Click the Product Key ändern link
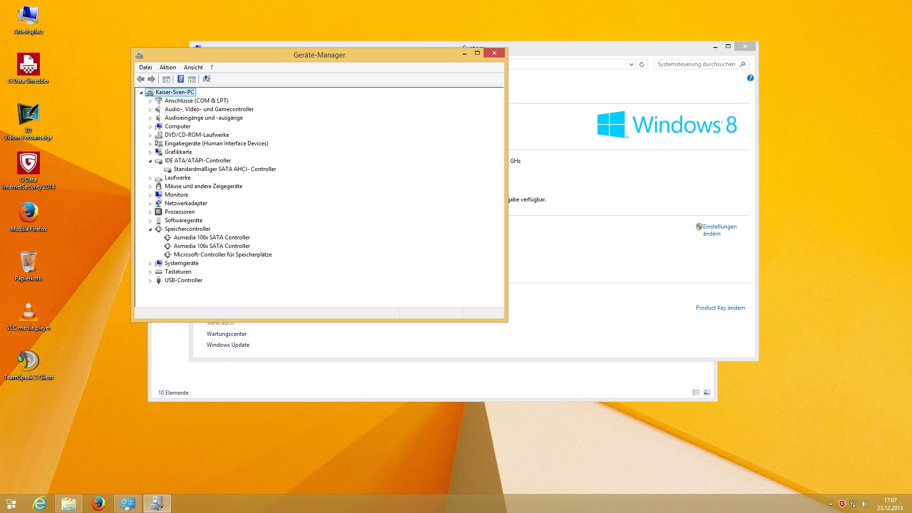912x513 pixels. pos(720,308)
